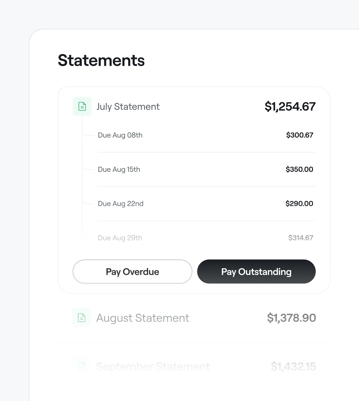Click the Statements page heading
The height and width of the screenshot is (401, 359).
101,60
